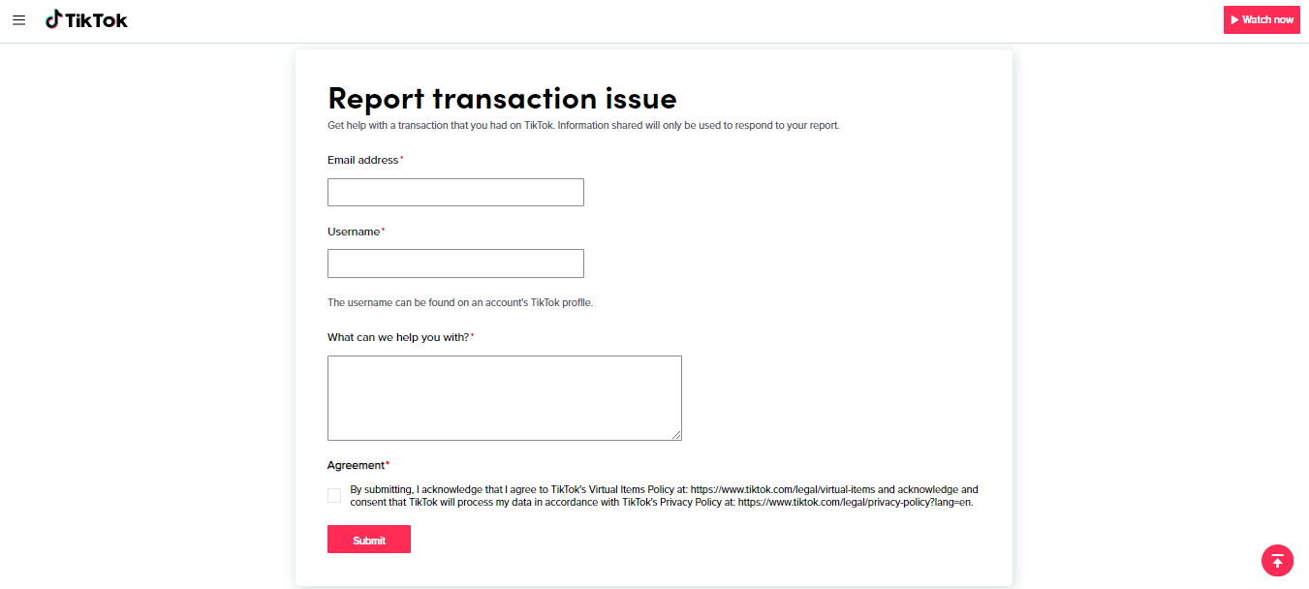
Task: Click into the Username text box
Action: [455, 263]
